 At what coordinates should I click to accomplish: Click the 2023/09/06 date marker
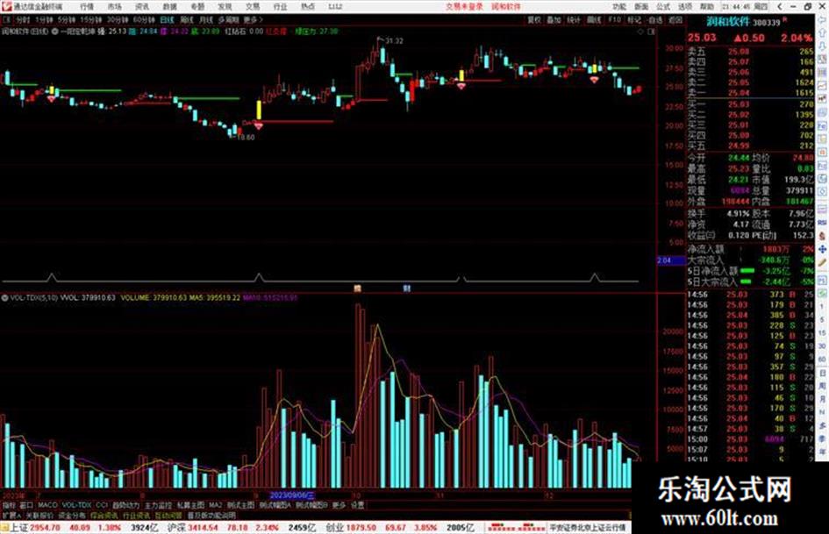[292, 495]
